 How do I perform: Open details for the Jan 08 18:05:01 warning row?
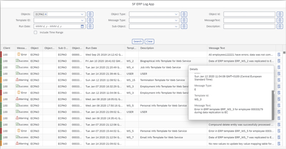click(279, 99)
